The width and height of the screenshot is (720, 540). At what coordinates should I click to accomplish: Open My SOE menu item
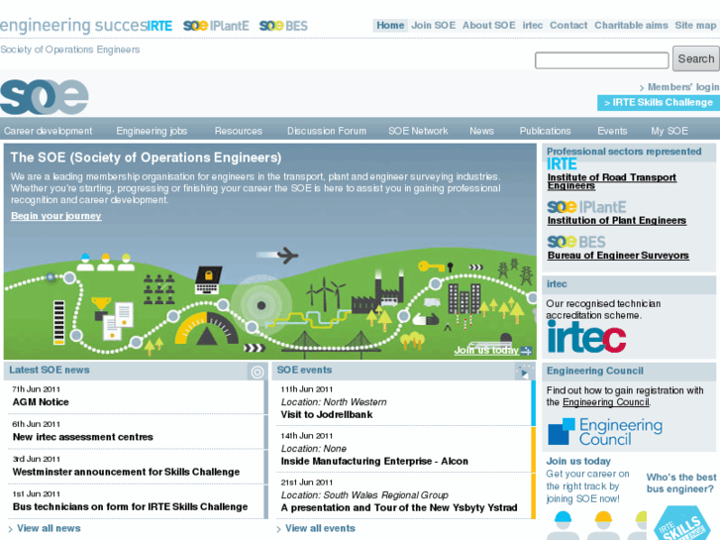pyautogui.click(x=669, y=131)
